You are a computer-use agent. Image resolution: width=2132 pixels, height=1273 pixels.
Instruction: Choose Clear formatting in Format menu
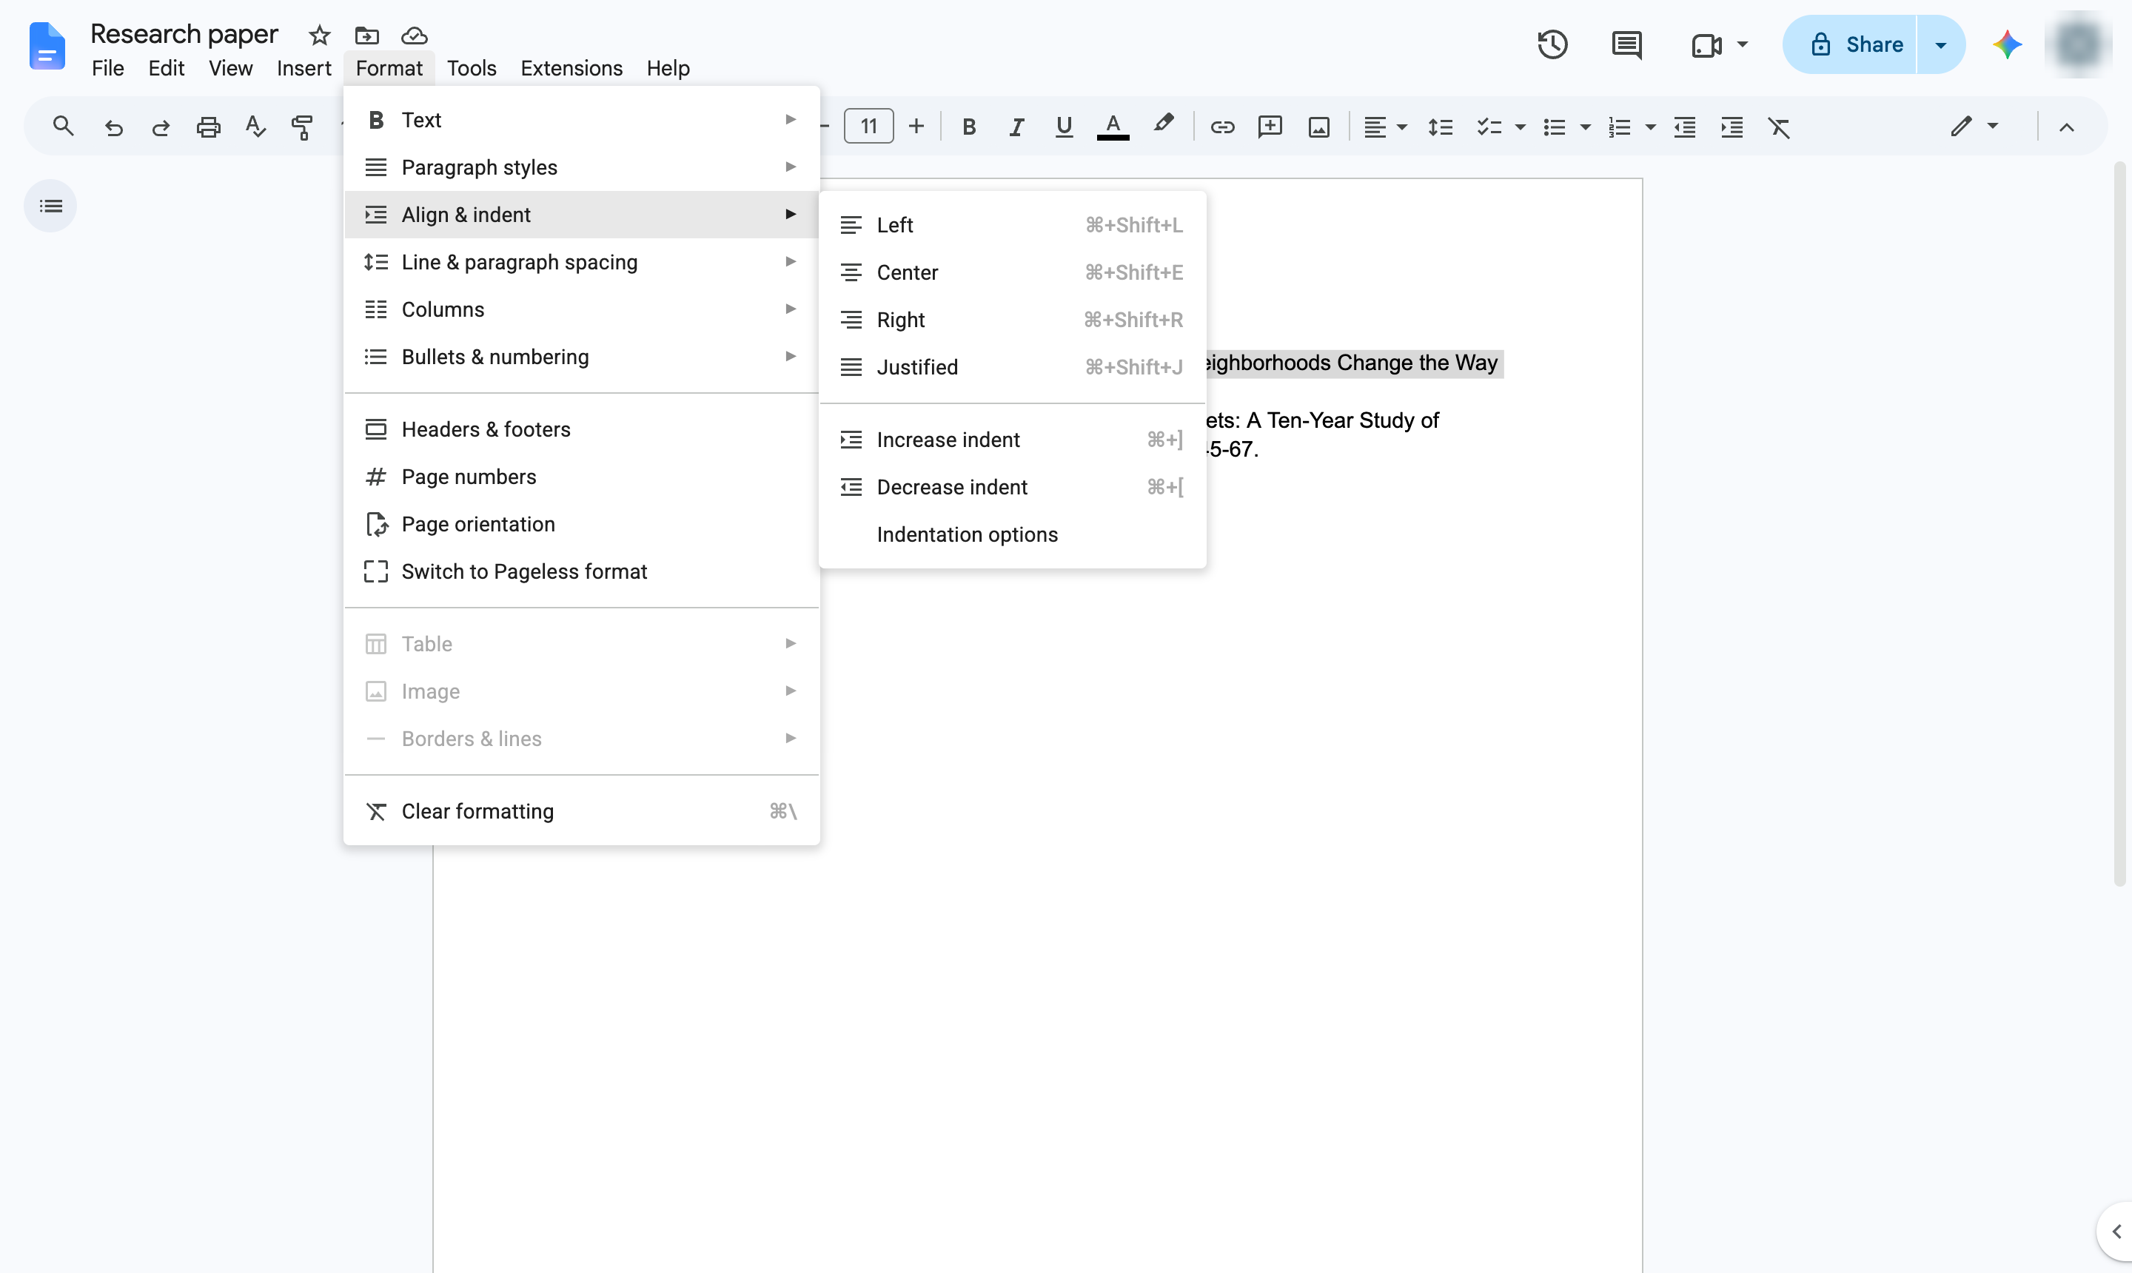[582, 811]
